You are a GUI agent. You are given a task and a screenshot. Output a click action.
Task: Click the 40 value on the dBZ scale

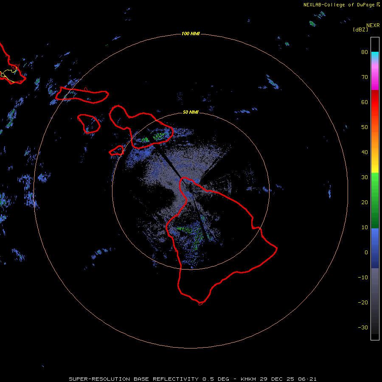coord(365,152)
